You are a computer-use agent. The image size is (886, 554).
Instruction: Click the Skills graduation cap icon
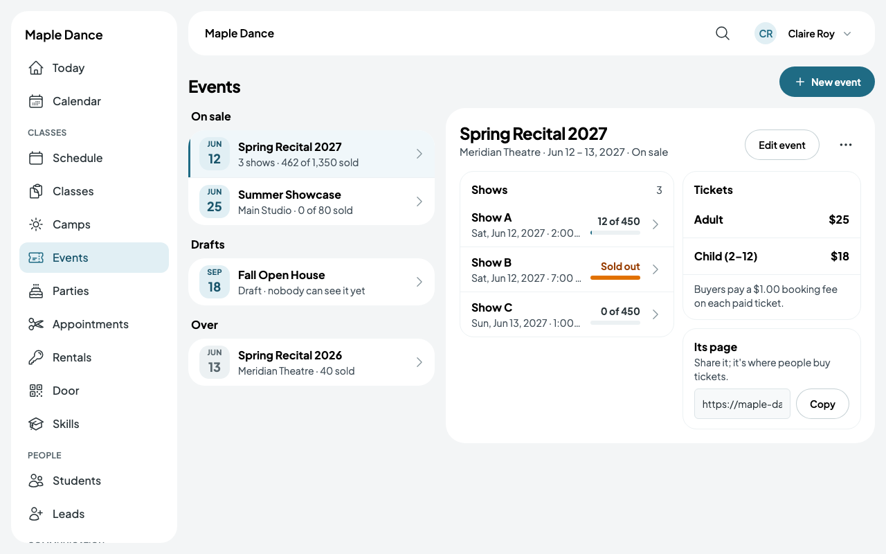(x=36, y=424)
